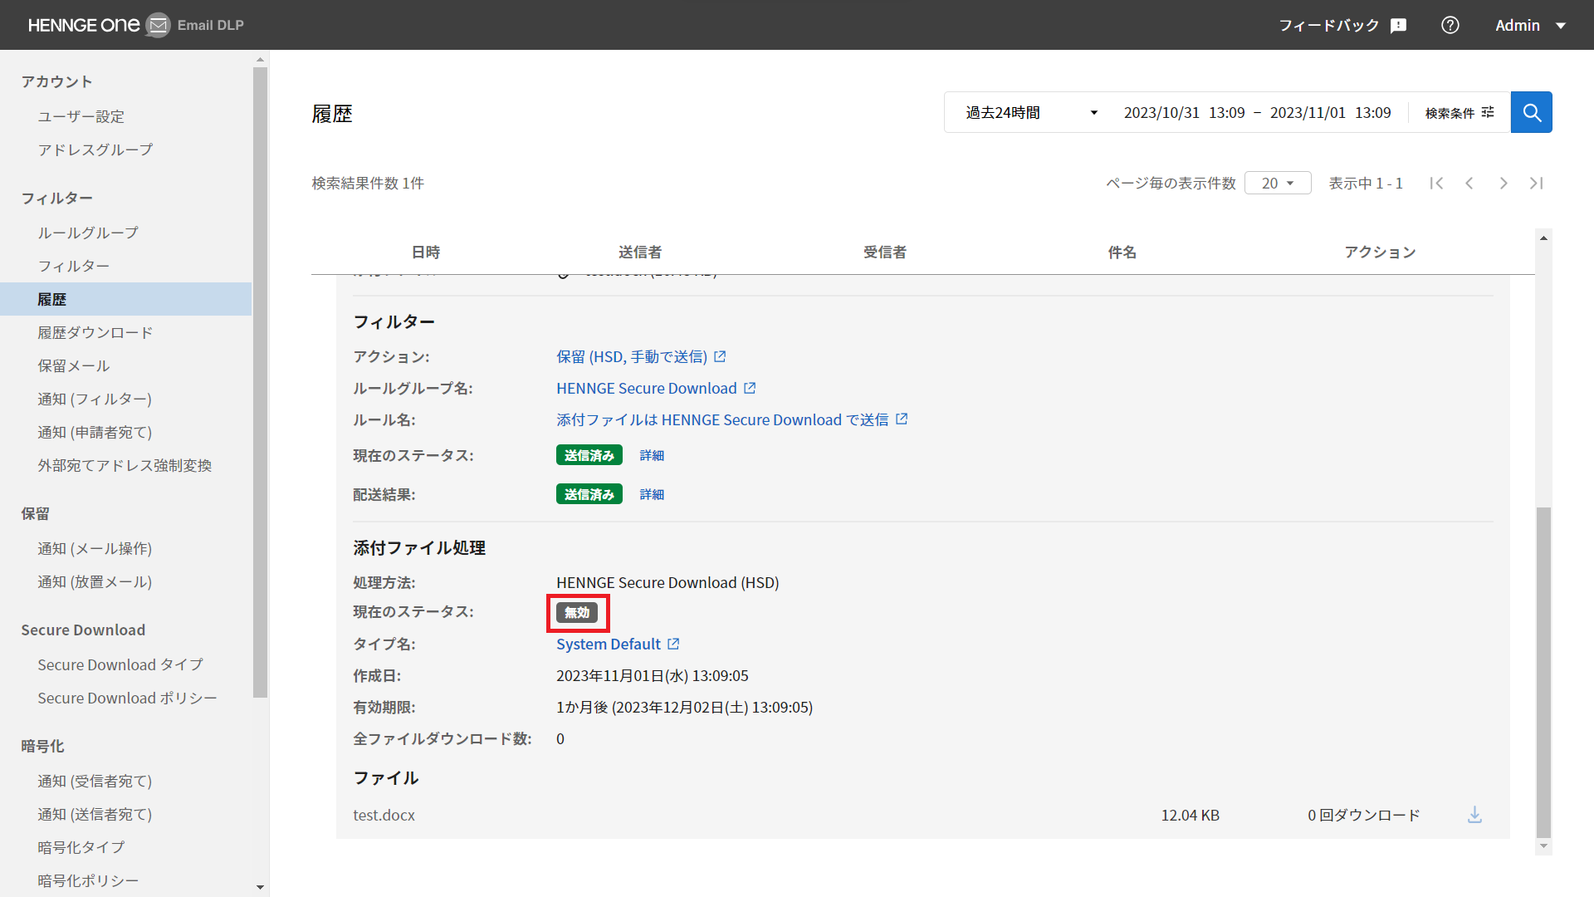The image size is (1594, 897).
Task: Download the test.docx file
Action: (1474, 815)
